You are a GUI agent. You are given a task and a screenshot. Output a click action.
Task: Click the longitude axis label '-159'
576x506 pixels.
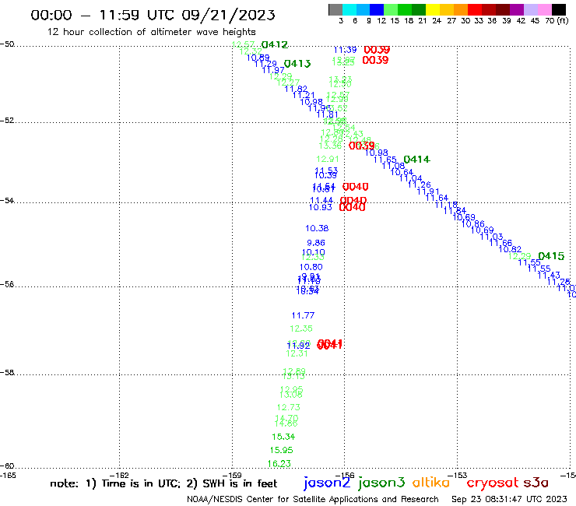coord(232,476)
